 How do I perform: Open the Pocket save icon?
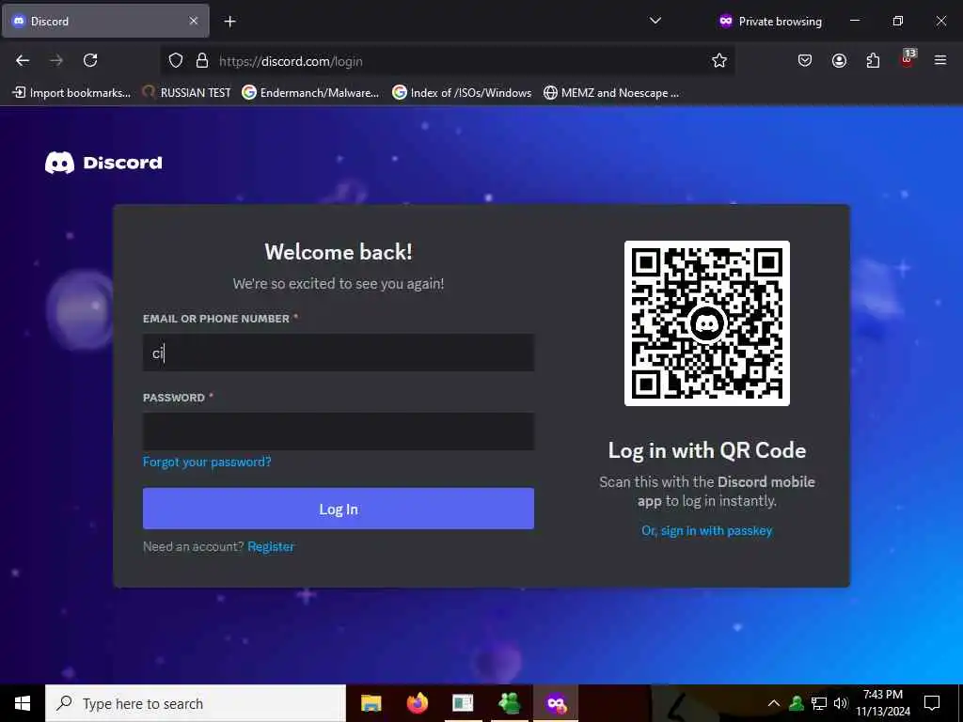click(805, 60)
